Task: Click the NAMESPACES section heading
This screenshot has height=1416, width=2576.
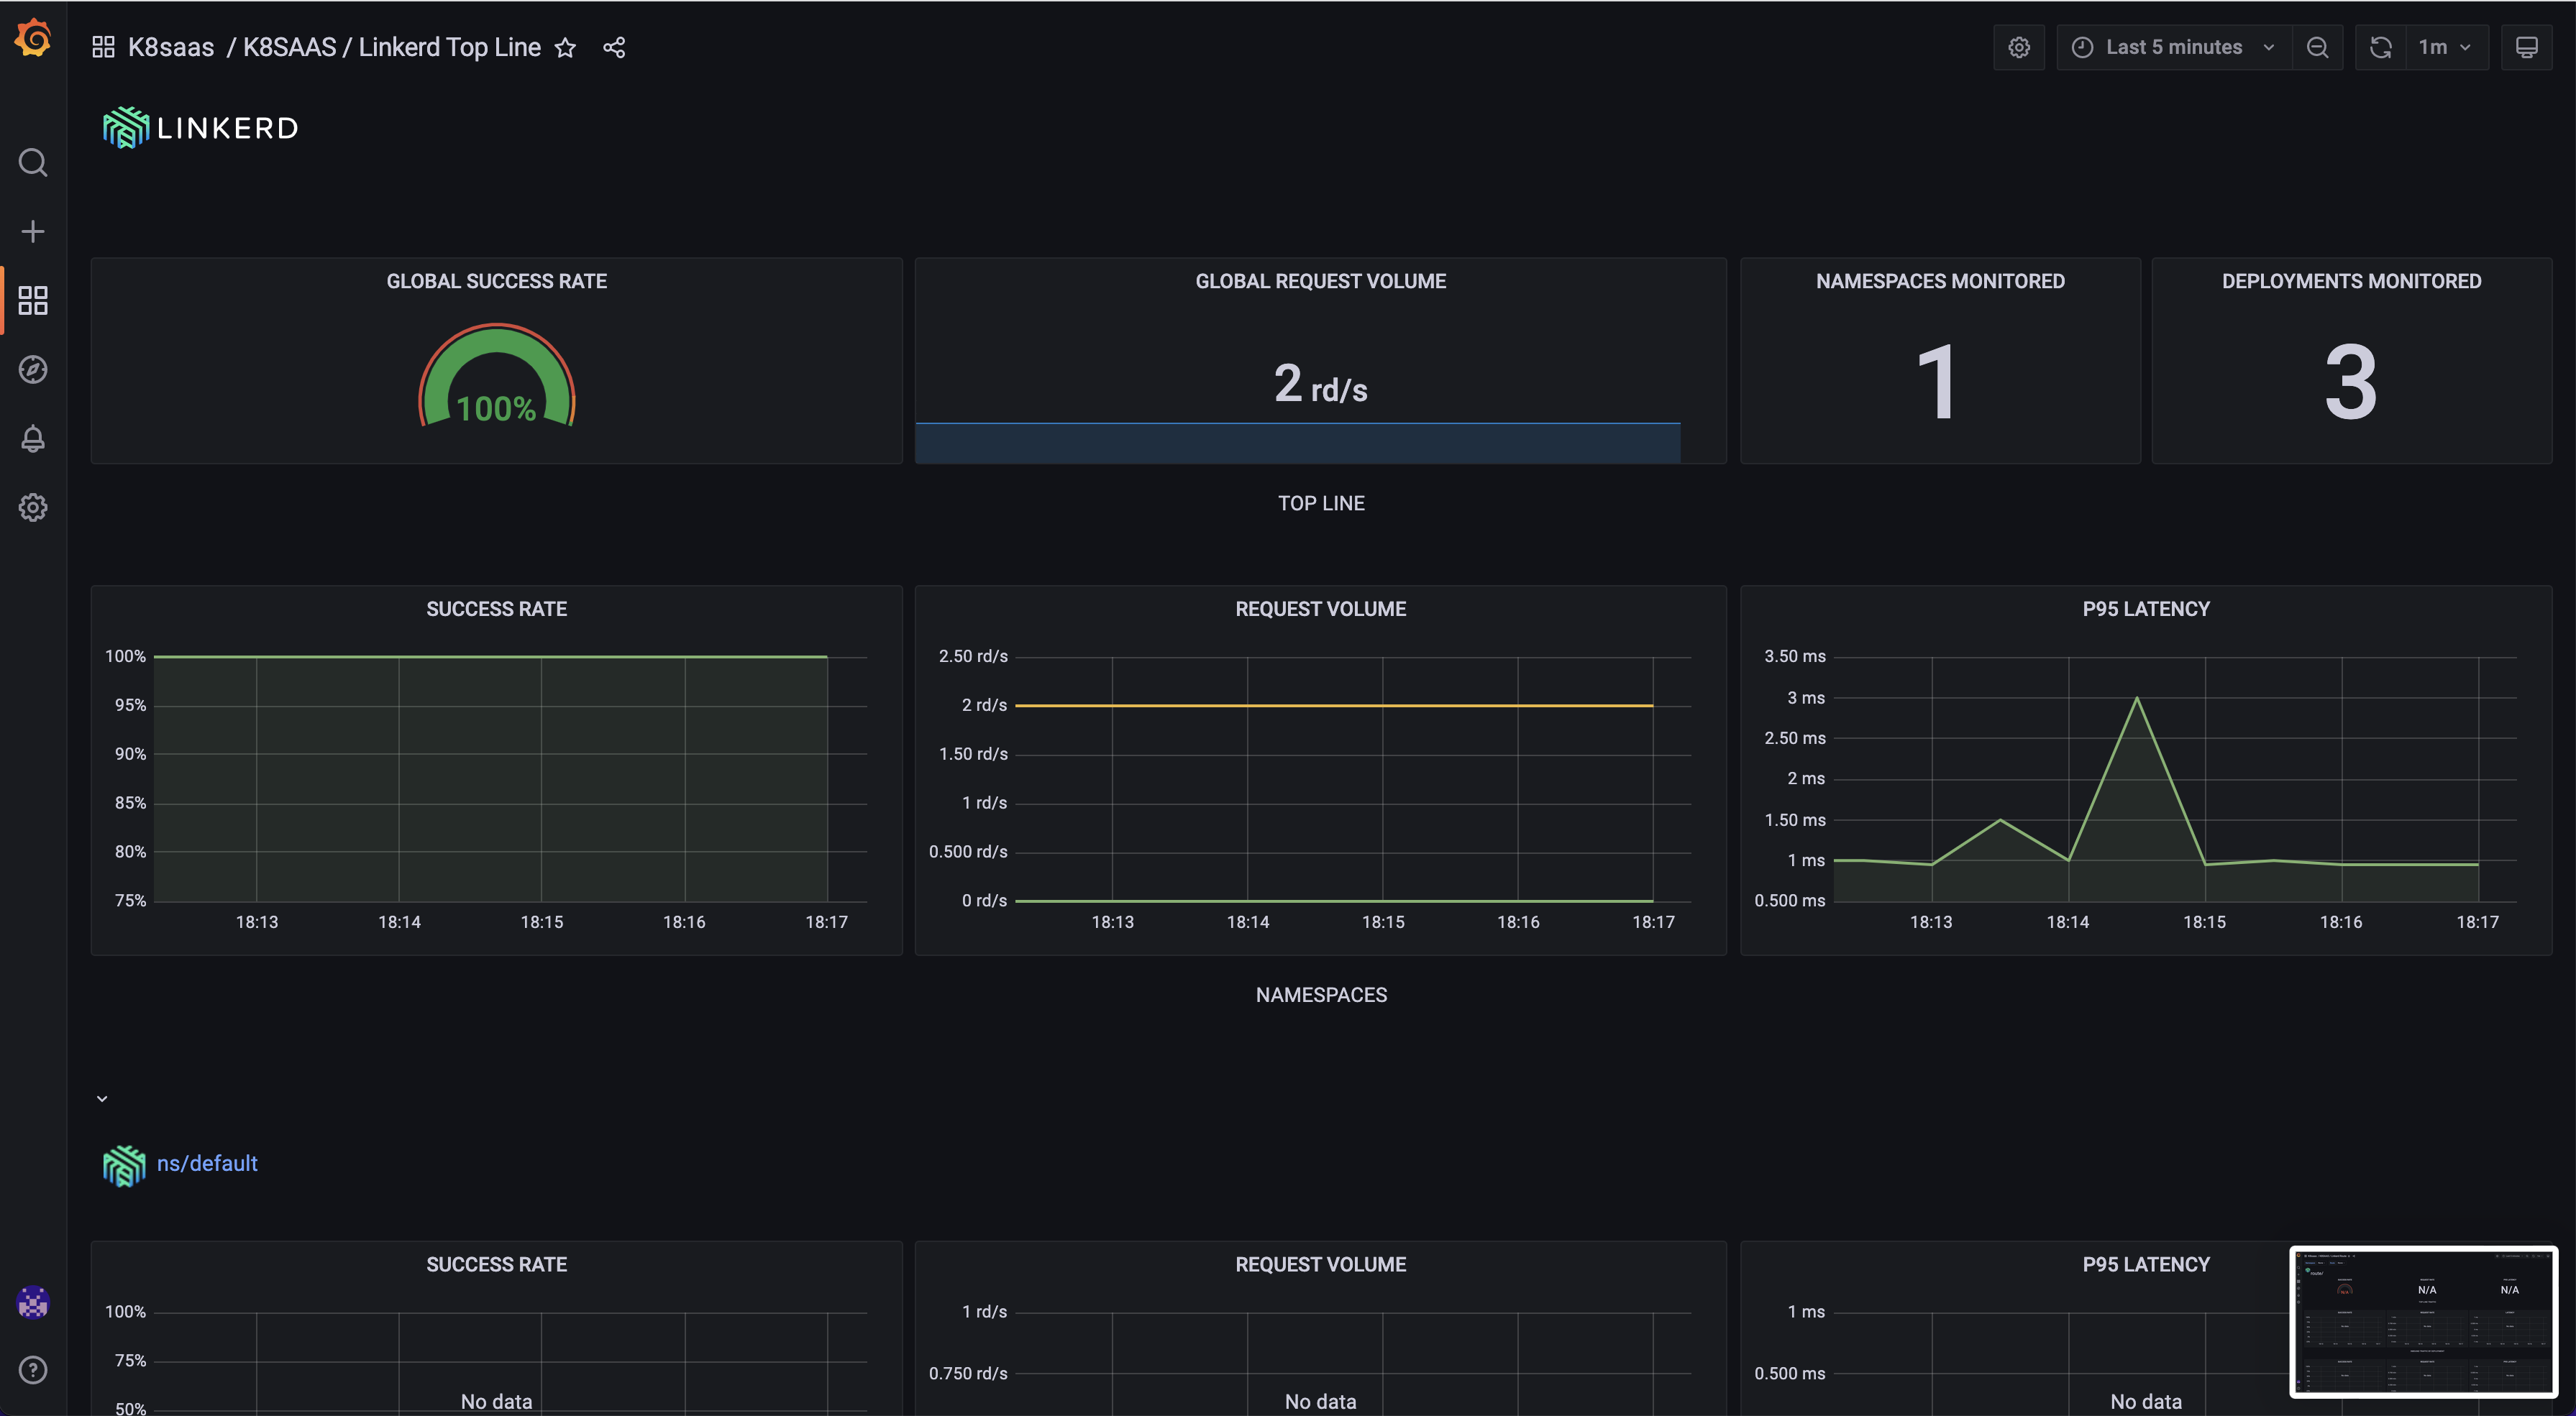Action: [1321, 994]
